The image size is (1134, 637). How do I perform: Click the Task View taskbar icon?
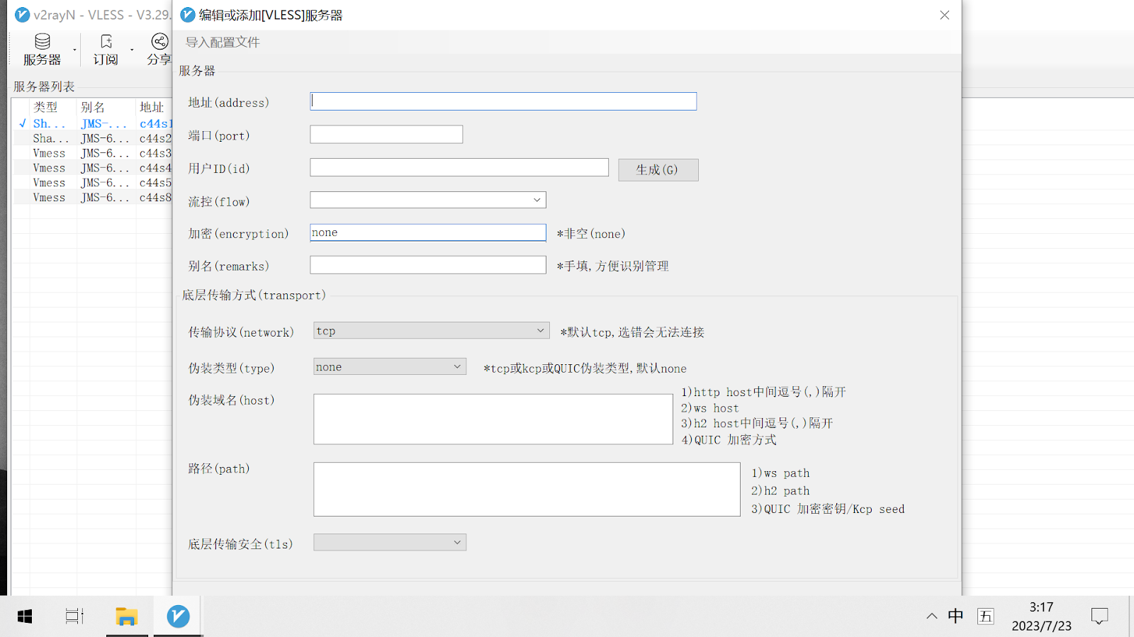pos(74,616)
